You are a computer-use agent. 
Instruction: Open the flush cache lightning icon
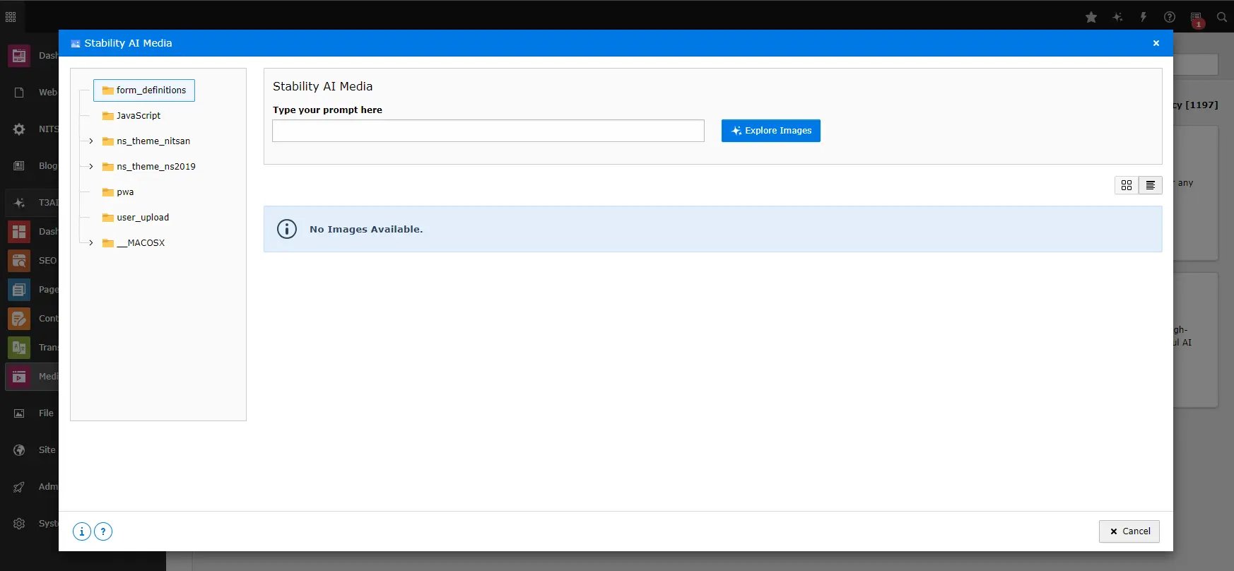[1143, 17]
